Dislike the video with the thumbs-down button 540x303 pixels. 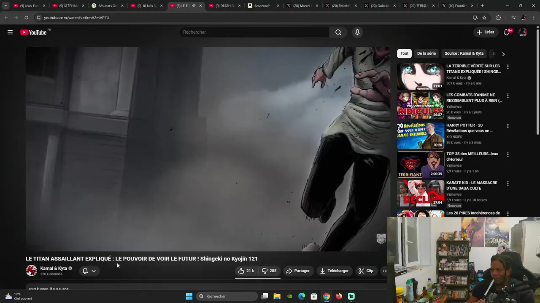[269, 271]
